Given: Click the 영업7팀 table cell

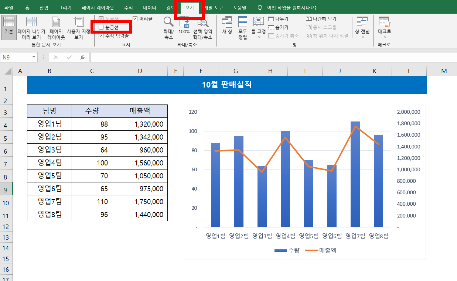Looking at the screenshot, I should coord(50,202).
